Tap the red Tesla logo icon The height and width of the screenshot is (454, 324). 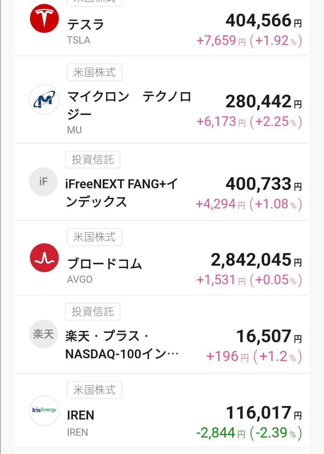point(44,18)
